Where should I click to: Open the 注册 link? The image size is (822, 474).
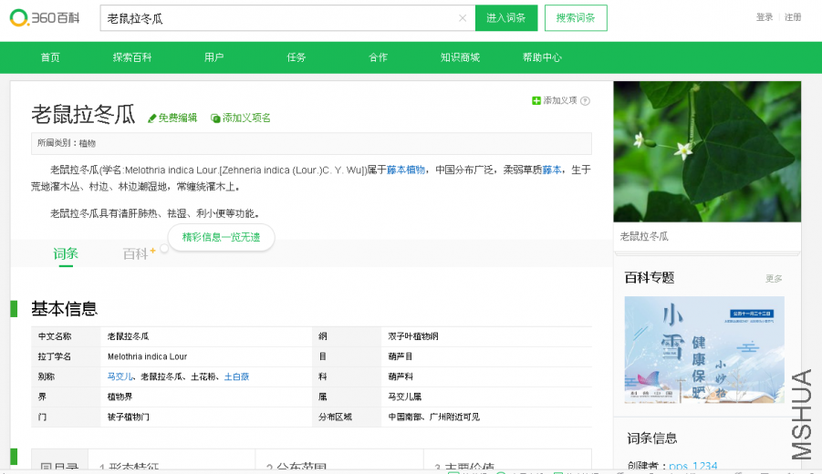click(x=793, y=17)
